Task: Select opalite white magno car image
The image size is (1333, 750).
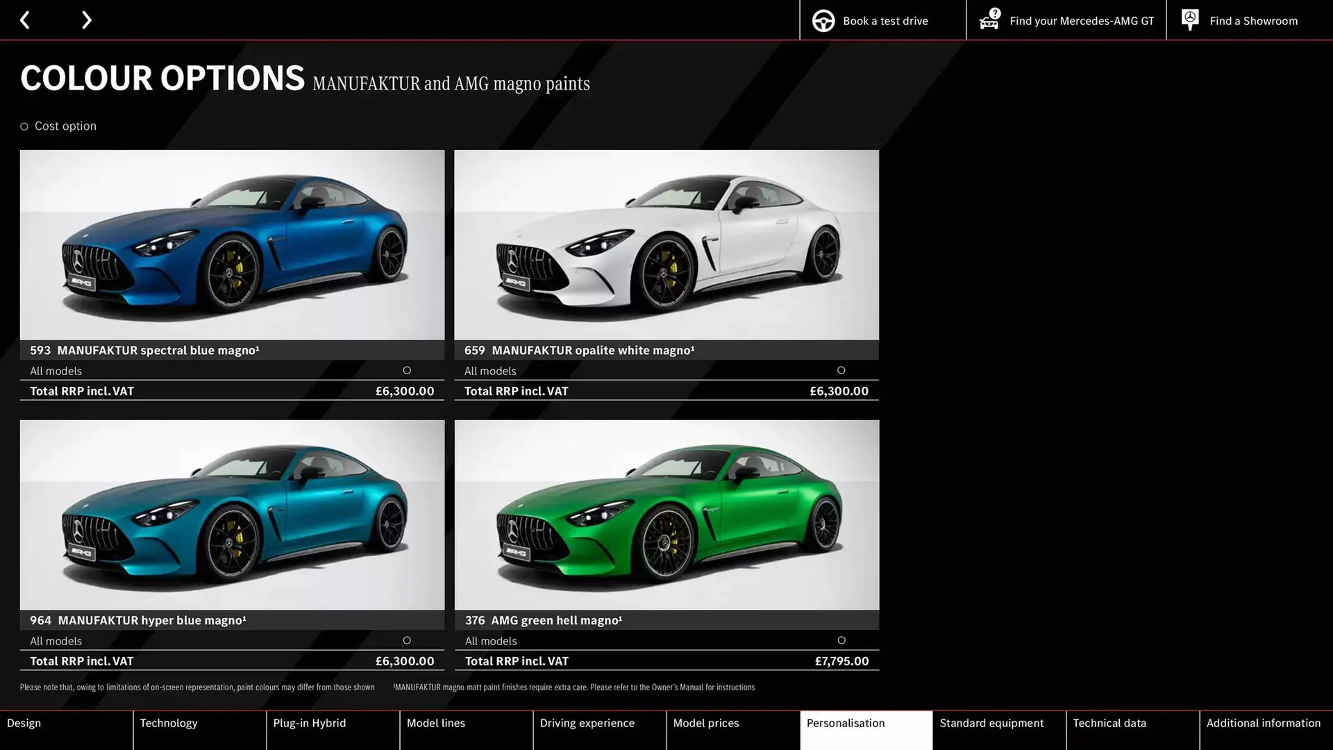Action: [666, 244]
